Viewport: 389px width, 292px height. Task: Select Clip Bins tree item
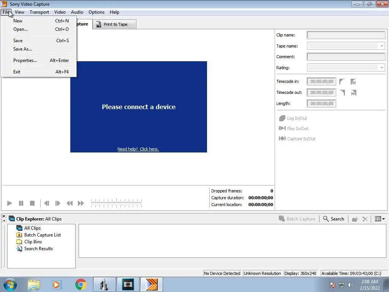click(33, 242)
